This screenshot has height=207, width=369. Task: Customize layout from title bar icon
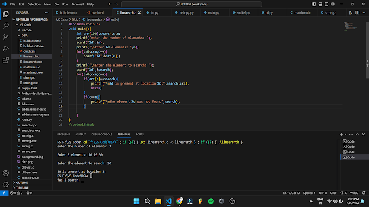[333, 4]
